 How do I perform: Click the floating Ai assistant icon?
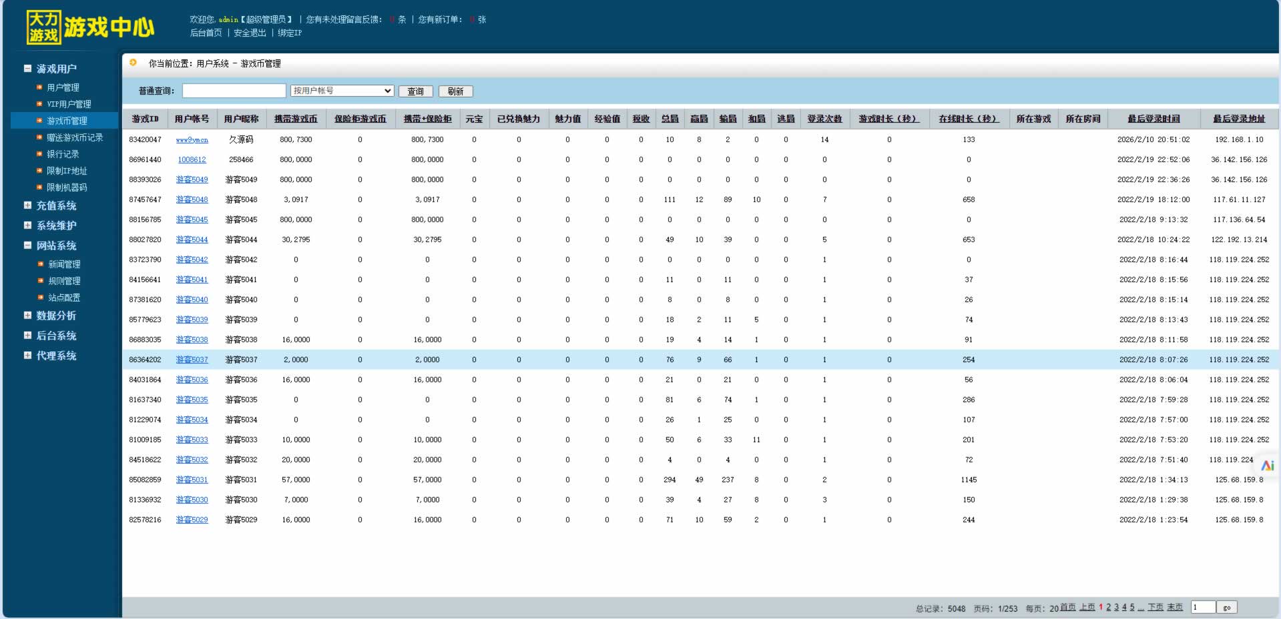click(x=1267, y=466)
